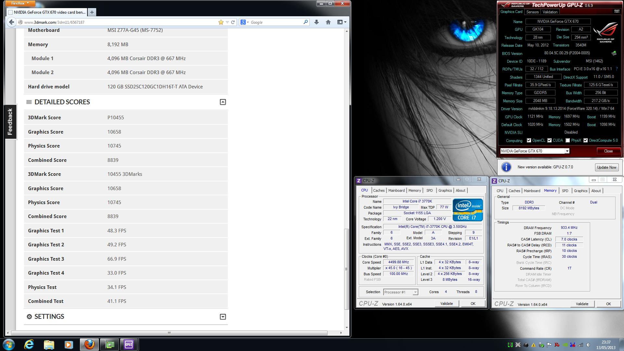Click the Update Now button
This screenshot has height=351, width=624.
[606, 167]
